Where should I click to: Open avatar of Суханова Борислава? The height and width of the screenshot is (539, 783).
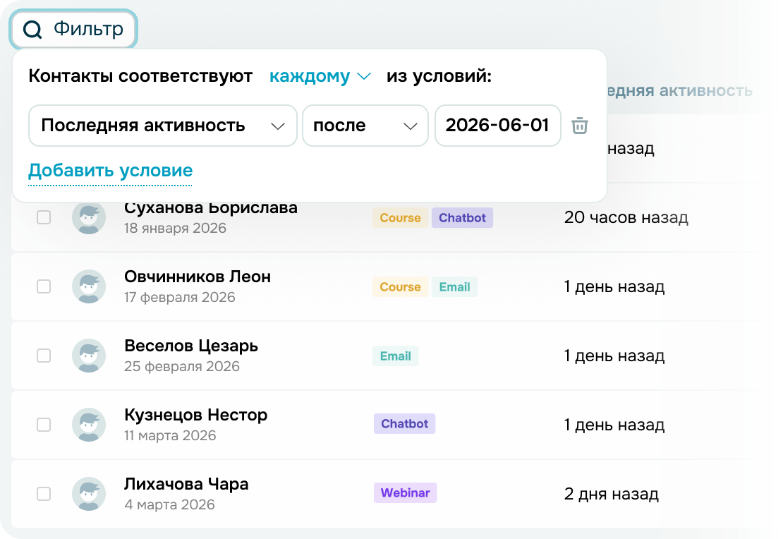[89, 218]
